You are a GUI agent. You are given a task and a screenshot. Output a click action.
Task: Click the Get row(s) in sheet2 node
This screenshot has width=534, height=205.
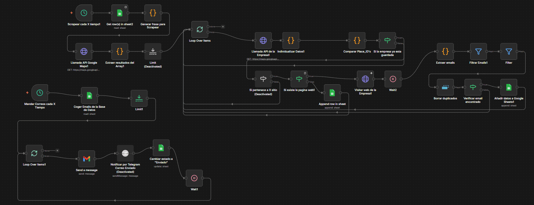[120, 13]
